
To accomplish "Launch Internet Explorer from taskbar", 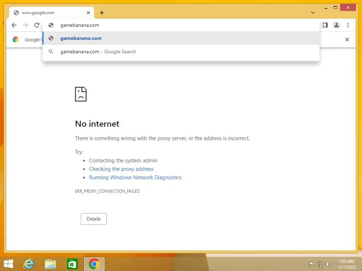I will point(29,264).
